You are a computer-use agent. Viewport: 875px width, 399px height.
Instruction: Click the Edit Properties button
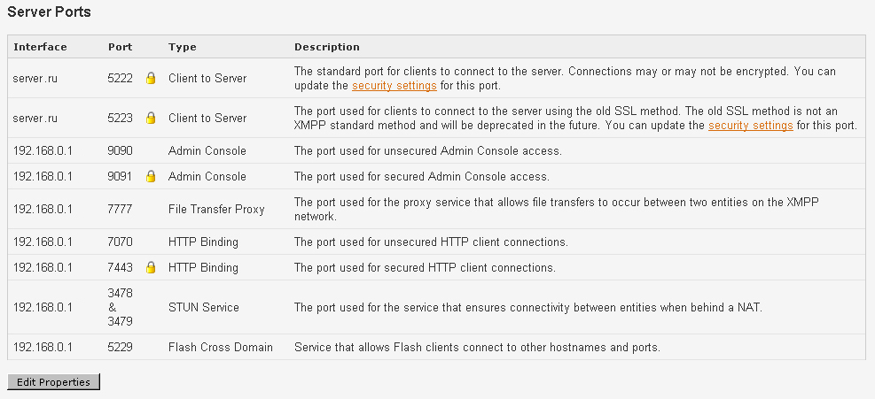point(53,382)
